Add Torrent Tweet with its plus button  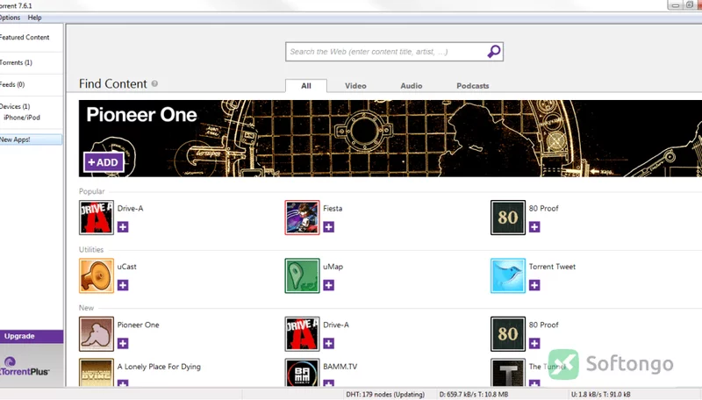[x=534, y=285]
